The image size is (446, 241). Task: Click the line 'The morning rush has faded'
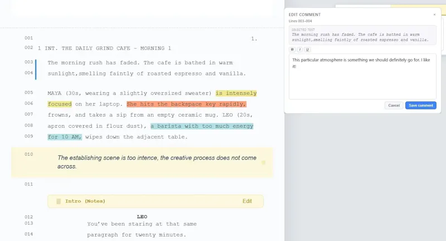[x=140, y=62]
